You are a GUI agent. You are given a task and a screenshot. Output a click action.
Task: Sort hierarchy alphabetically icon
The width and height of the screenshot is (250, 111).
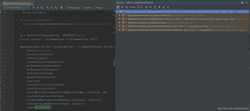click(126, 7)
